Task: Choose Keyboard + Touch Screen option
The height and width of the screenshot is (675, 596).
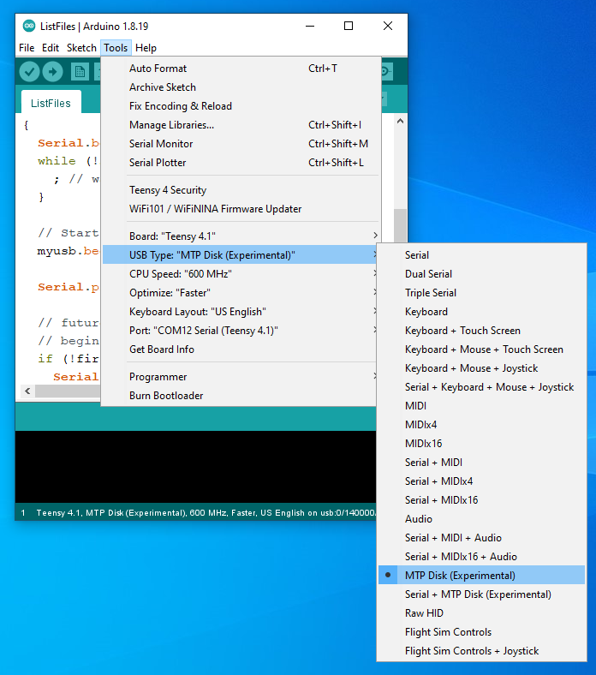Action: [481, 331]
